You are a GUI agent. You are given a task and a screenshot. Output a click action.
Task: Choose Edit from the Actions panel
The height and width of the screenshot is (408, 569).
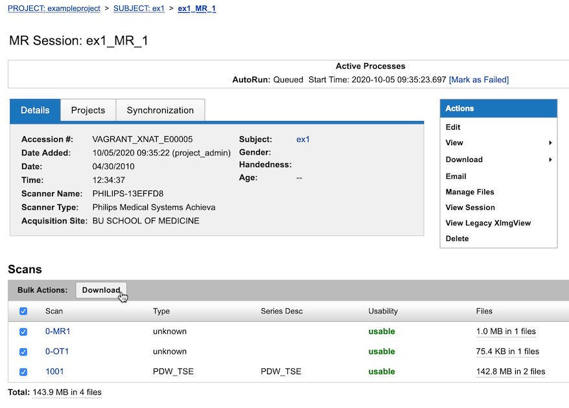[x=453, y=128]
